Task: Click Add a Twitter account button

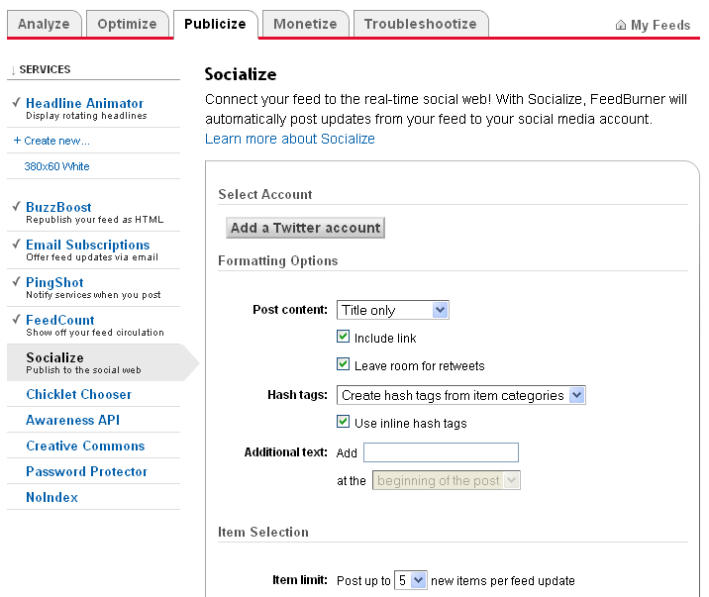Action: click(305, 228)
